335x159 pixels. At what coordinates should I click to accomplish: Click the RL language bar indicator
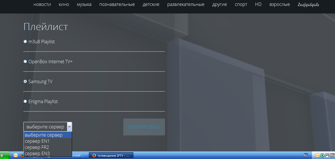click(x=306, y=155)
